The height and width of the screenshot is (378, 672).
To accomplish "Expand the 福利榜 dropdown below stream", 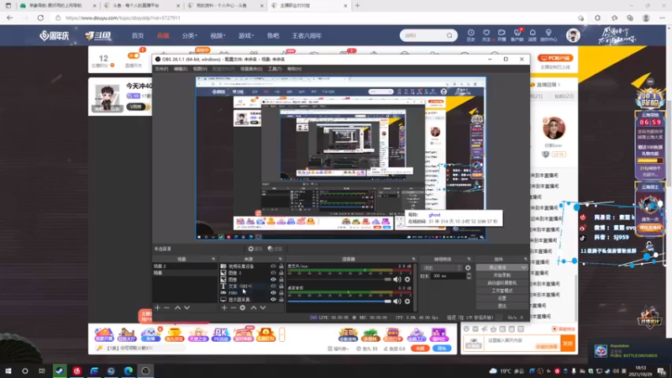I will coord(339,349).
